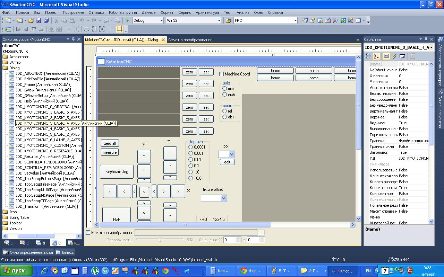Align Tops icon in dialog editor toolbar
This screenshot has height=277, width=444.
tap(34, 29)
